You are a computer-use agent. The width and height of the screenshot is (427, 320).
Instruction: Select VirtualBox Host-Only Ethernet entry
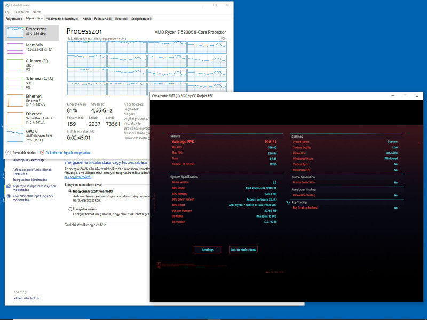click(x=31, y=118)
